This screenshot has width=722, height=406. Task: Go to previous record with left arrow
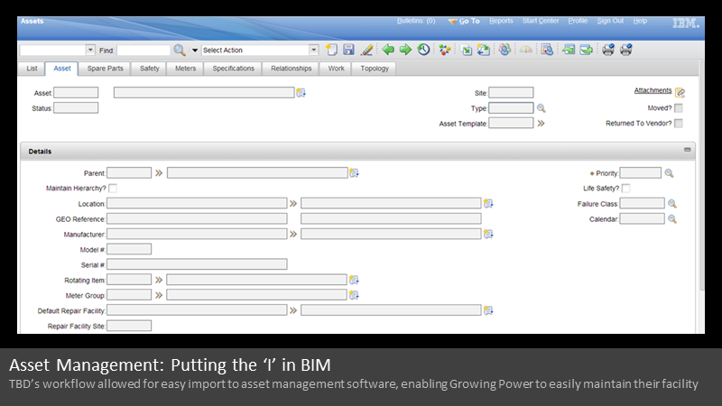pyautogui.click(x=388, y=50)
